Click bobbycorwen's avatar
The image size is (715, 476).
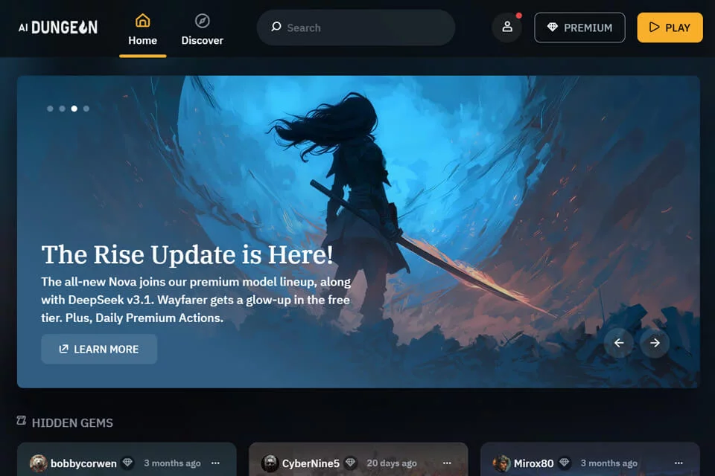pos(38,463)
